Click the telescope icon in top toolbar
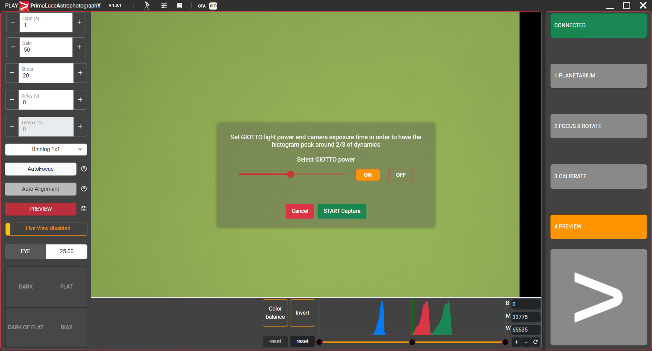The image size is (652, 351). click(147, 6)
